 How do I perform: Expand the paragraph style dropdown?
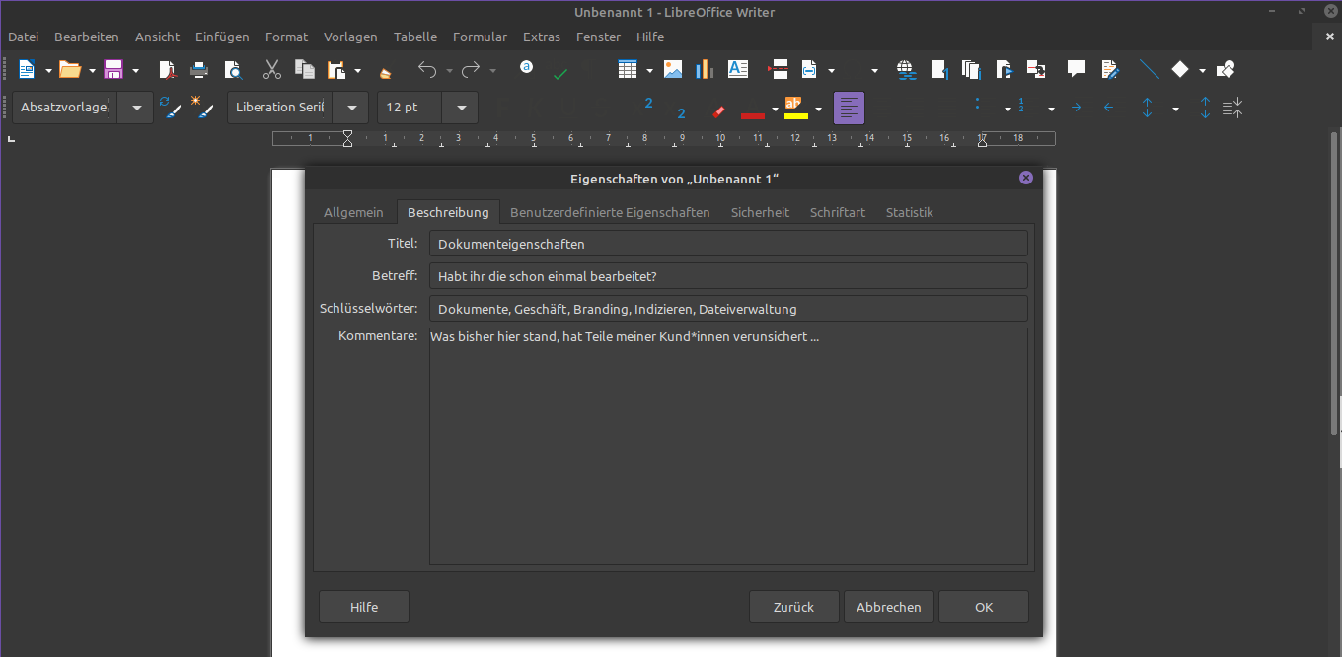click(x=135, y=108)
